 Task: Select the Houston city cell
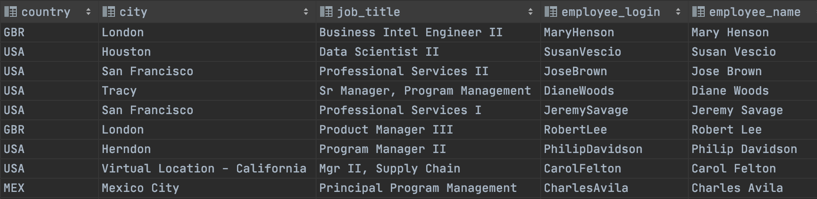[x=207, y=52]
